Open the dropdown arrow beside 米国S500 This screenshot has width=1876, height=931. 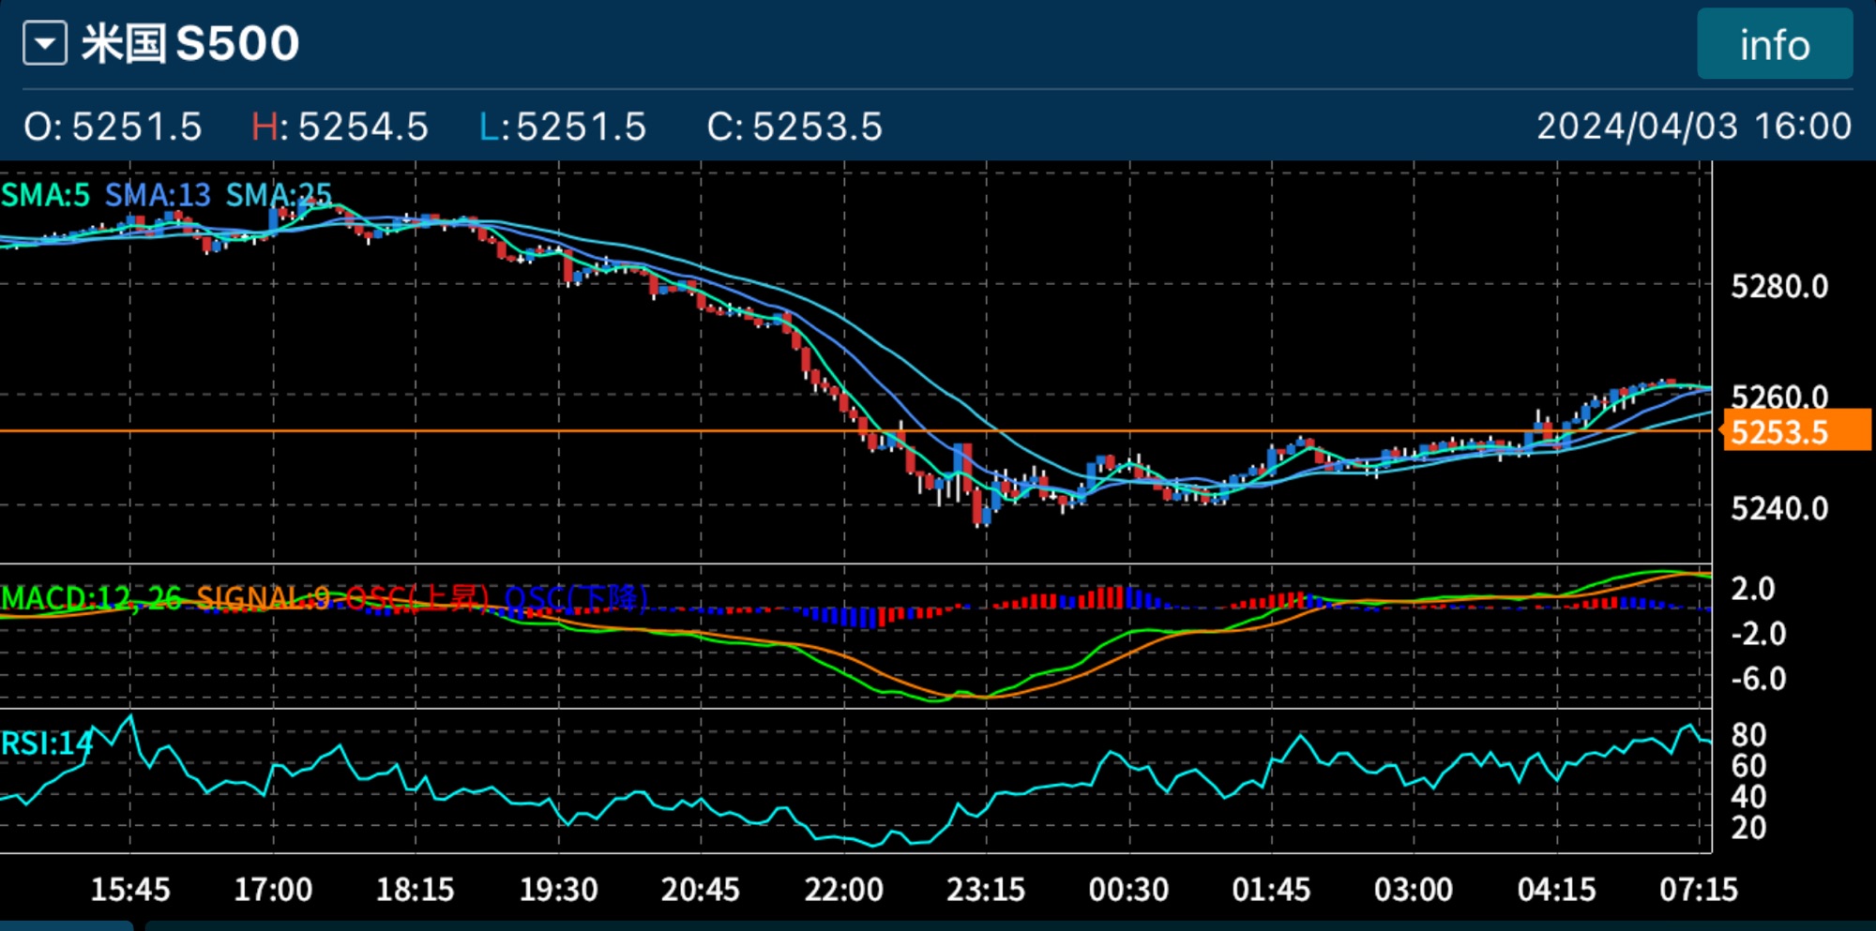click(45, 44)
